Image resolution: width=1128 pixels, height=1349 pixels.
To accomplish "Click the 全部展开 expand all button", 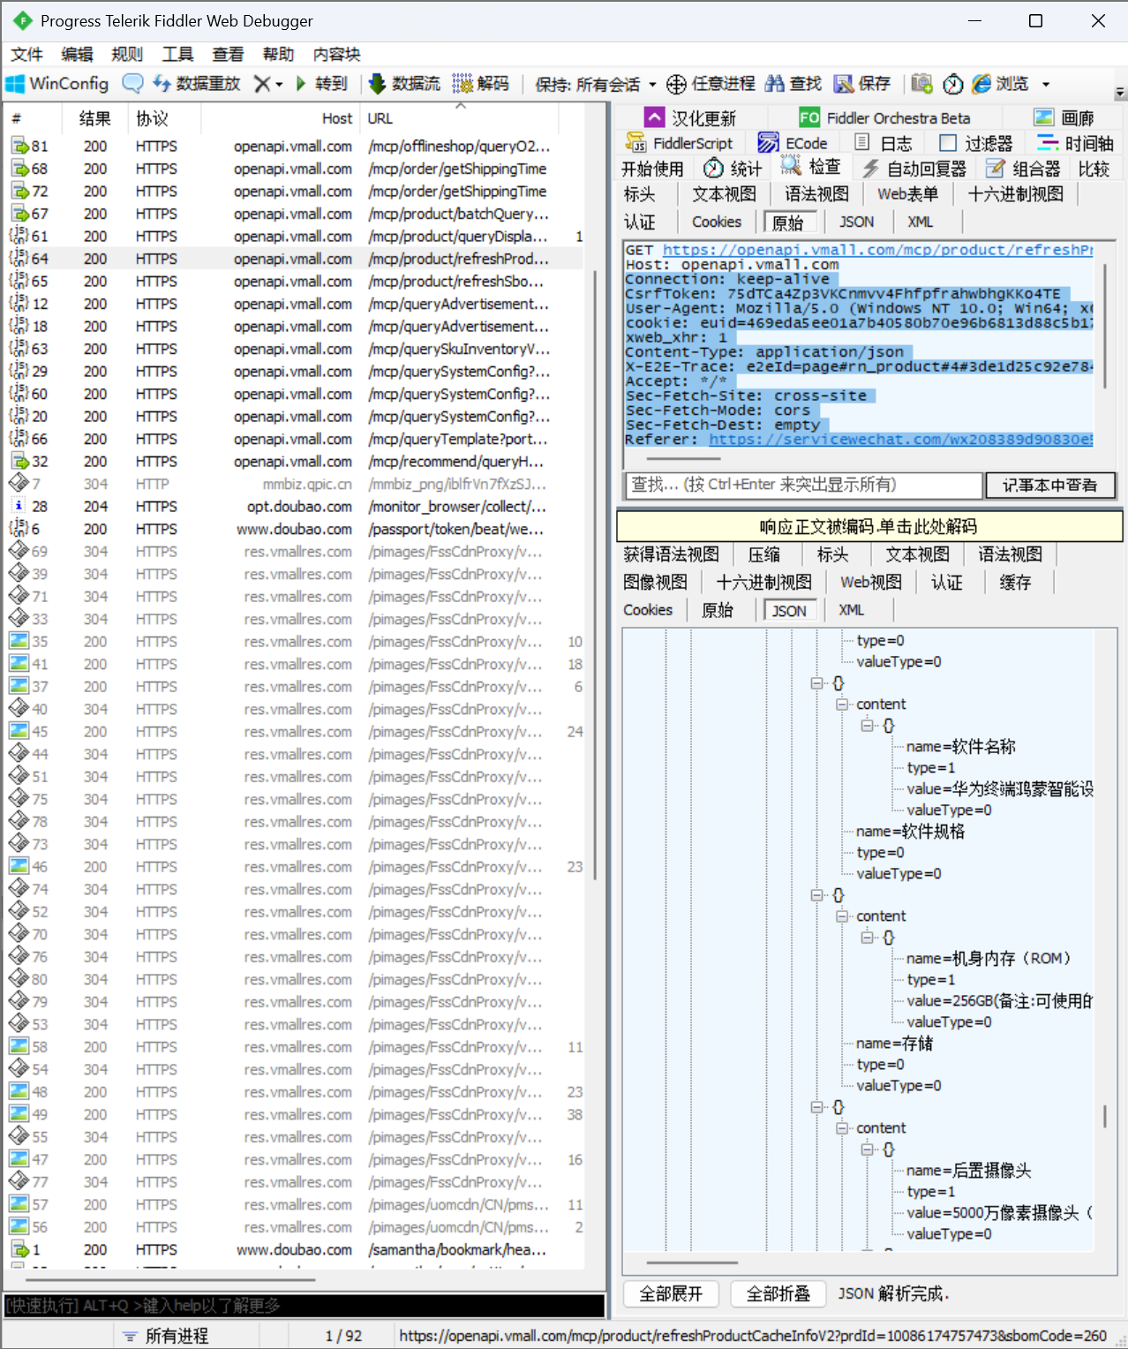I will coord(670,1293).
